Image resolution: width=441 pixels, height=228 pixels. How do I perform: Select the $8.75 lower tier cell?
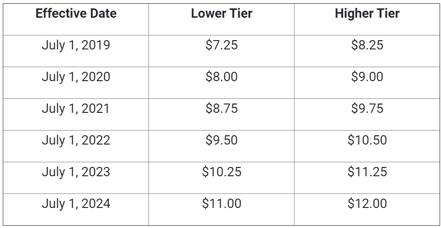coord(221,108)
